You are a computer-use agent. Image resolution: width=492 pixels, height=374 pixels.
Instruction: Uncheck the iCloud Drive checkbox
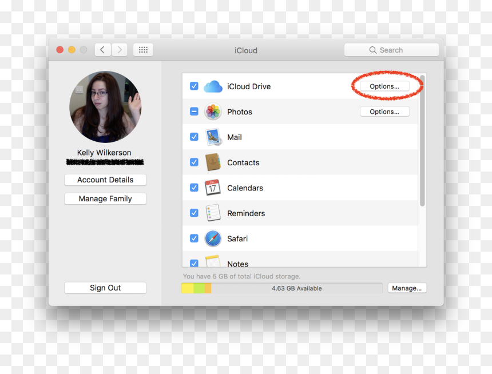(194, 86)
